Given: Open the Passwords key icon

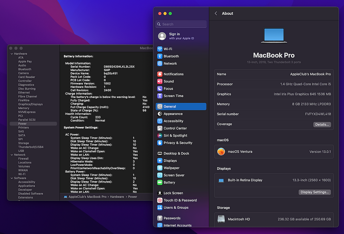Looking at the screenshot, I should coord(160,218).
